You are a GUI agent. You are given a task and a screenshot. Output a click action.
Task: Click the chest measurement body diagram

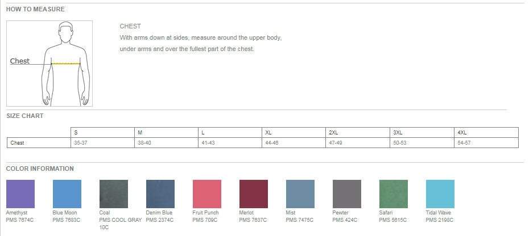point(49,64)
